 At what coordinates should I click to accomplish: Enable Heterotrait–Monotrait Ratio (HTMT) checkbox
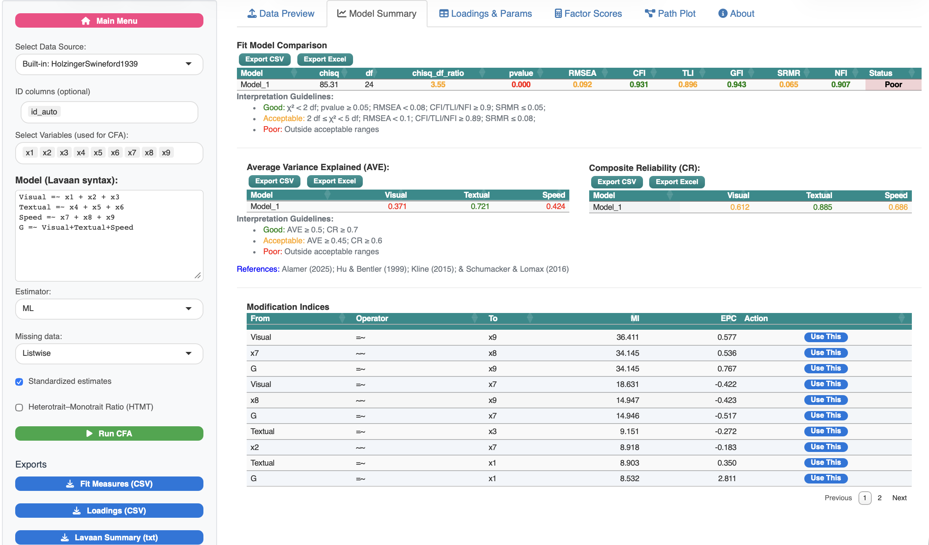(19, 407)
